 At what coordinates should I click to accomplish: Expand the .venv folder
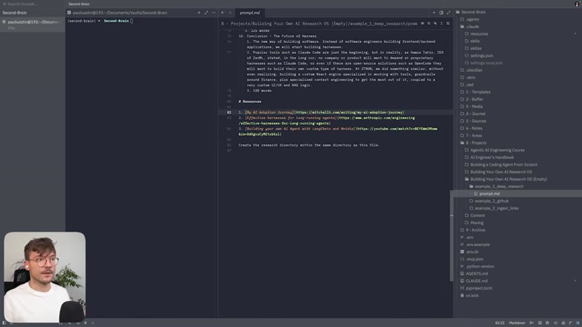click(x=470, y=78)
